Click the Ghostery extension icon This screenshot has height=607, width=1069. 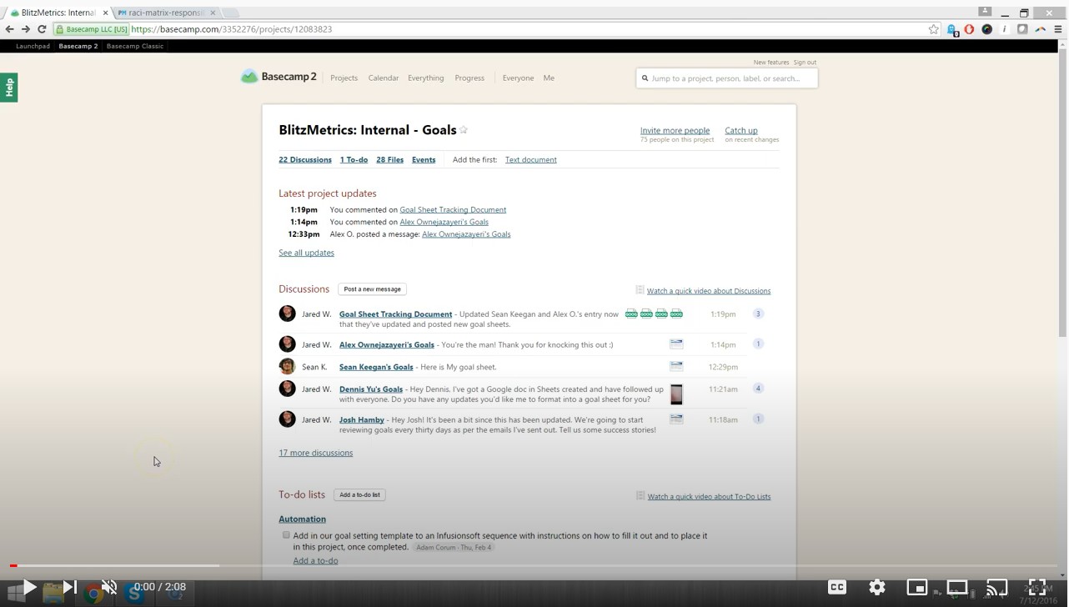coord(951,29)
